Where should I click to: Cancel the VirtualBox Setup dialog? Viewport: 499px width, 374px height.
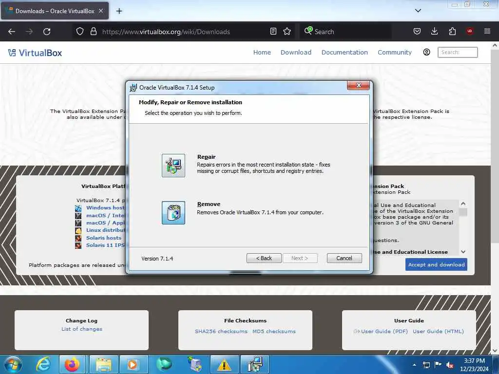(x=344, y=258)
